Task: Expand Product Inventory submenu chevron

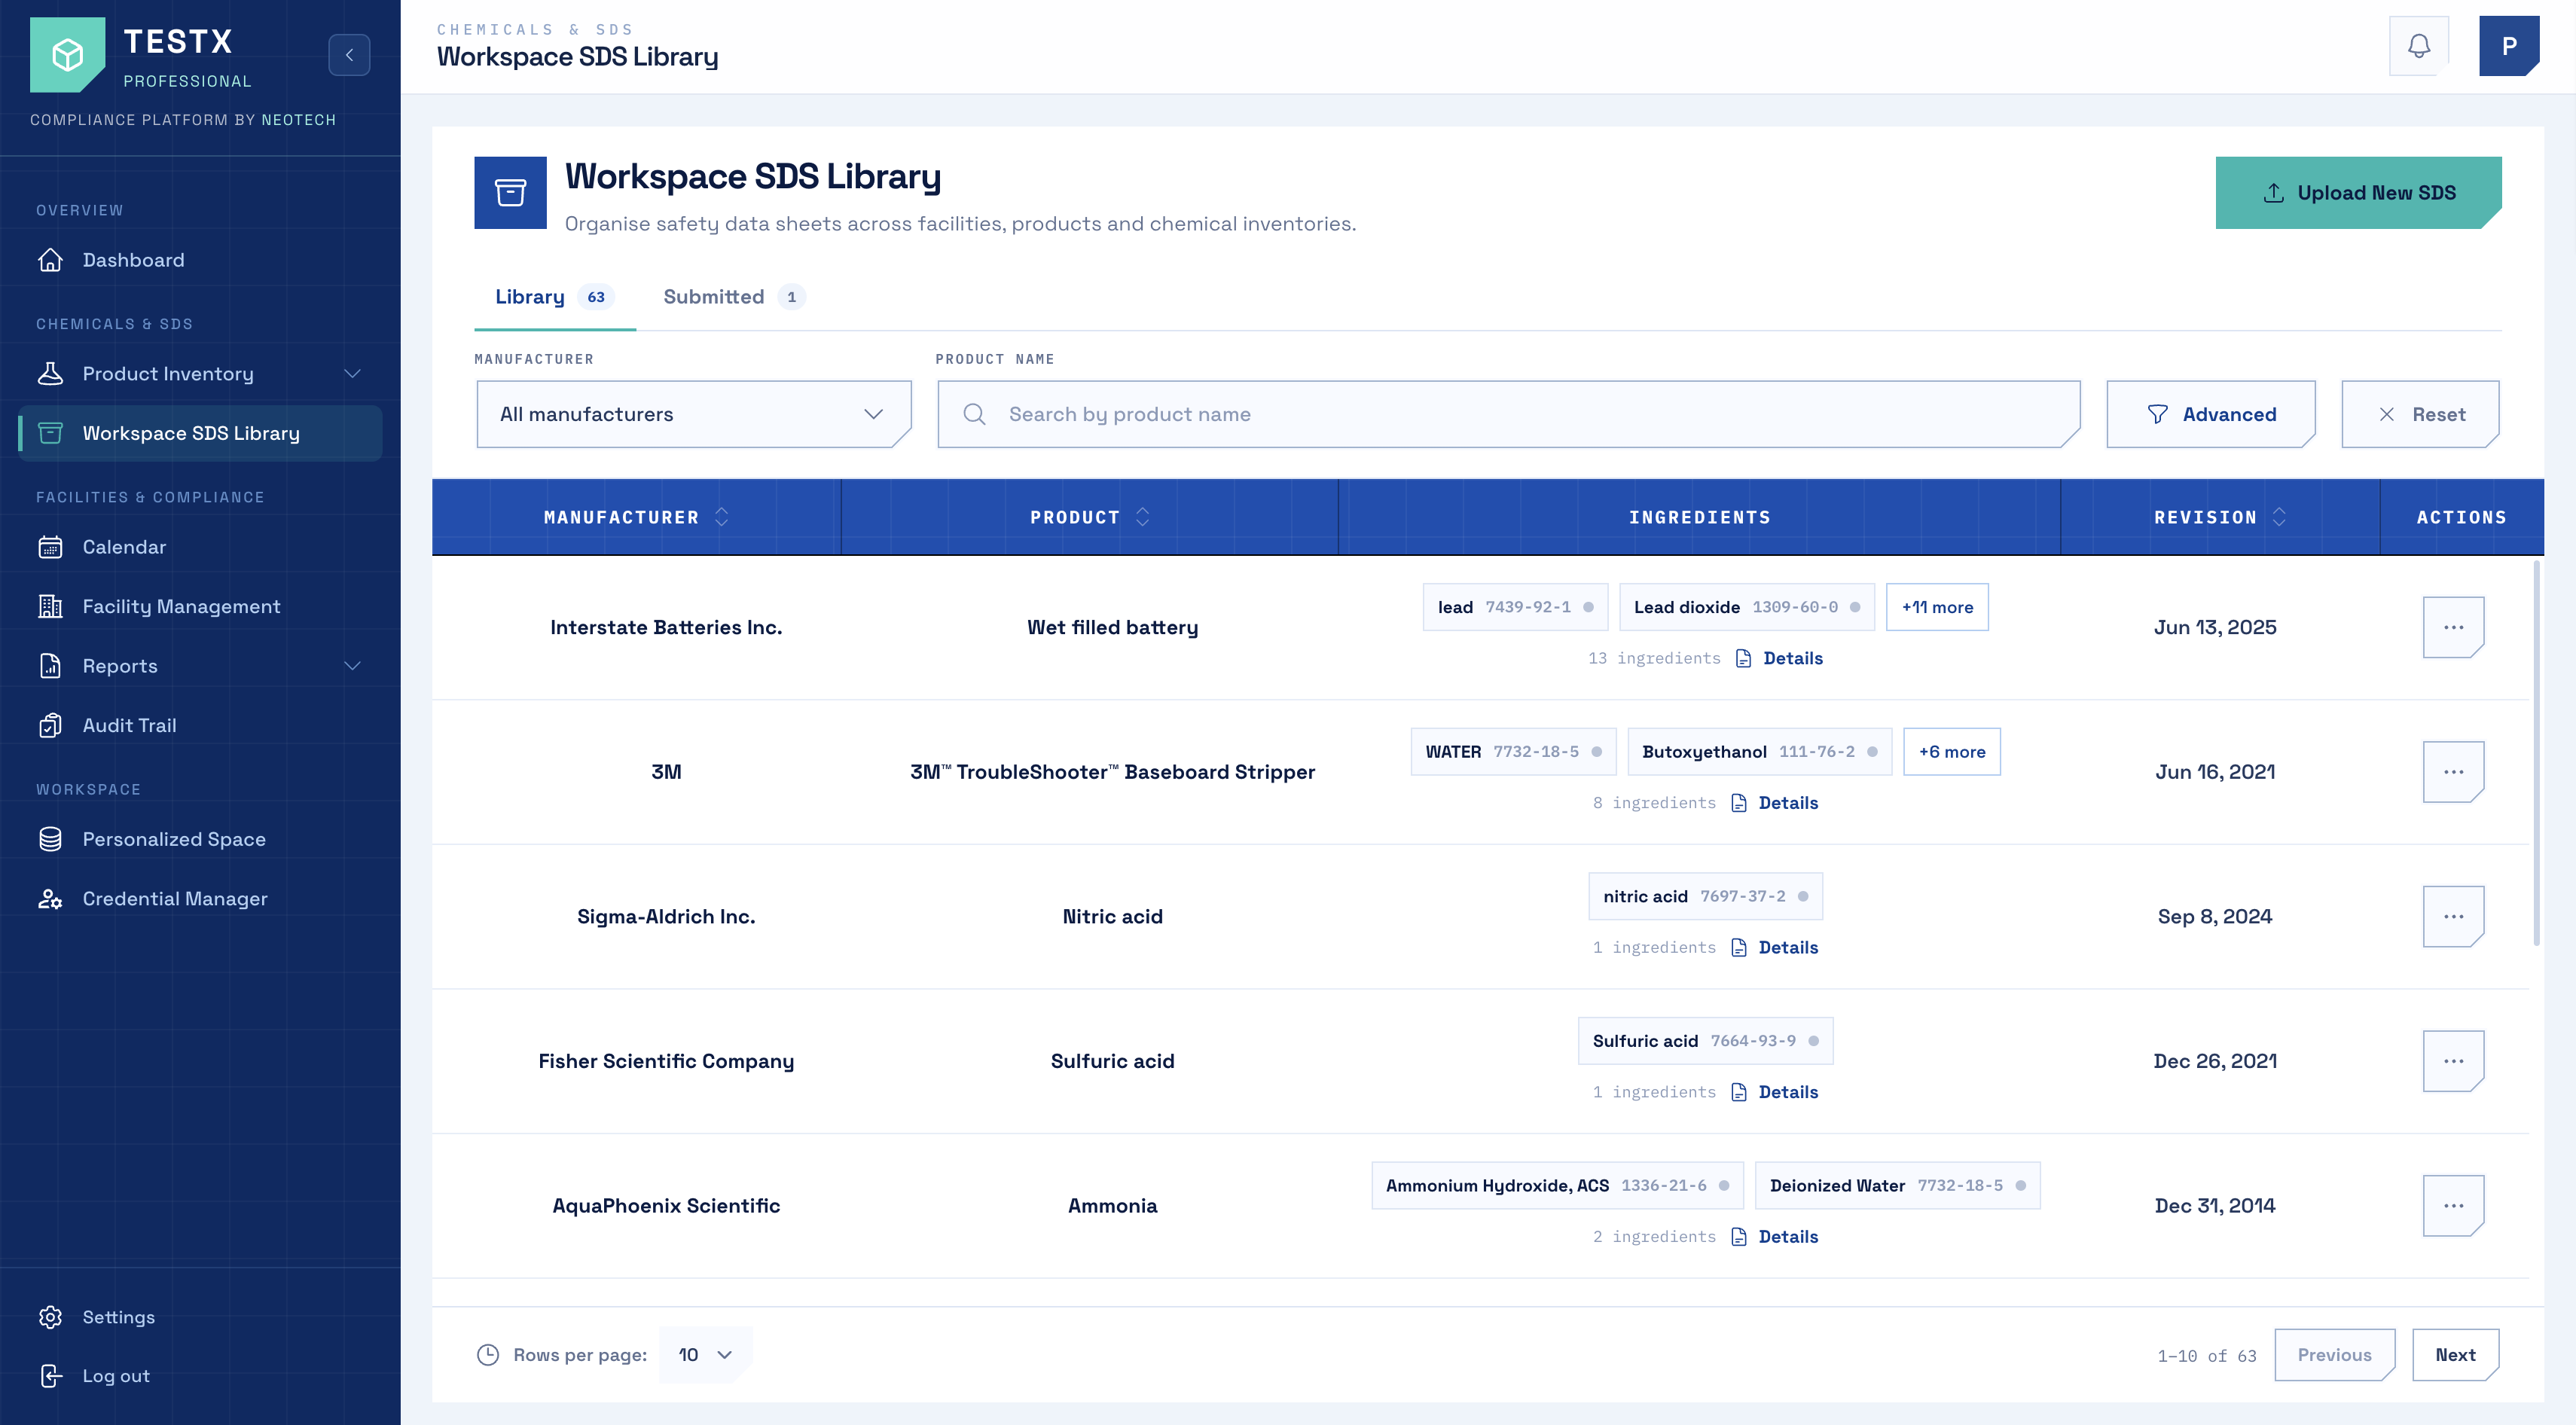Action: coord(352,374)
